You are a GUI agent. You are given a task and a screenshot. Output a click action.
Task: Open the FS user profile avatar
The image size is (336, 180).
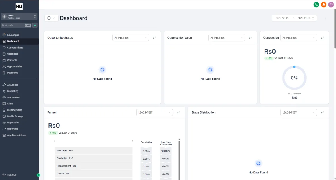[331, 4]
